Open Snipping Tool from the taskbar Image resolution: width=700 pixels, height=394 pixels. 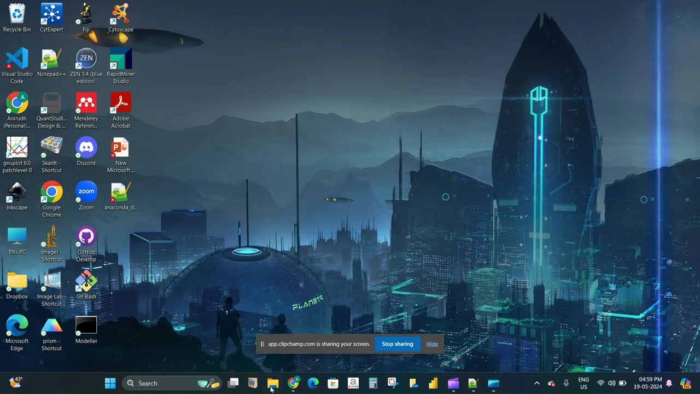click(x=393, y=383)
